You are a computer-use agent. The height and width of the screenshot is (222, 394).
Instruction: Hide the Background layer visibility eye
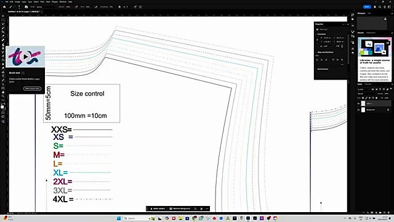point(358,110)
